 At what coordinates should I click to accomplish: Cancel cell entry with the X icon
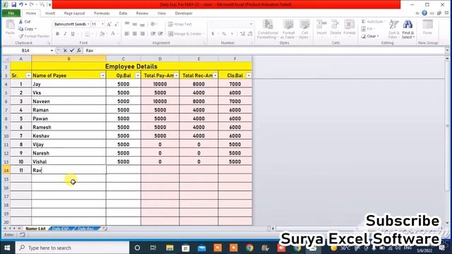pos(65,50)
